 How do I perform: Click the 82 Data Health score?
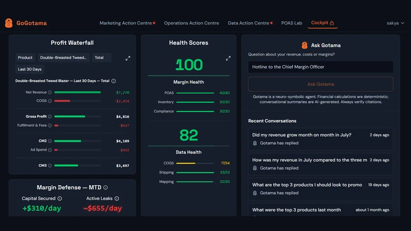[189, 135]
